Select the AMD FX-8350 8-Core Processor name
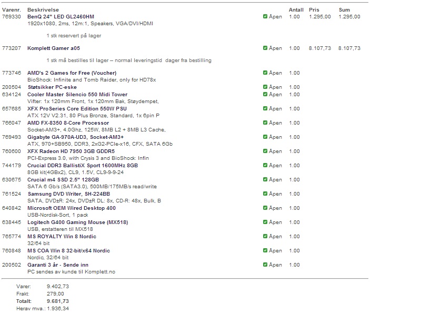Viewport: 431px width, 315px height. tap(68, 123)
